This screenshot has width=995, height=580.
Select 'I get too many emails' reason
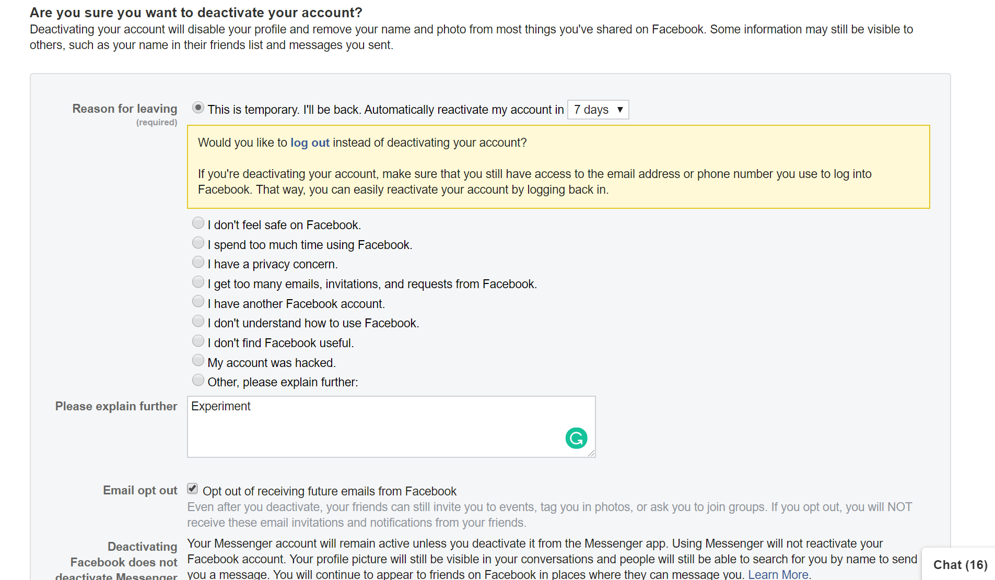pyautogui.click(x=198, y=282)
